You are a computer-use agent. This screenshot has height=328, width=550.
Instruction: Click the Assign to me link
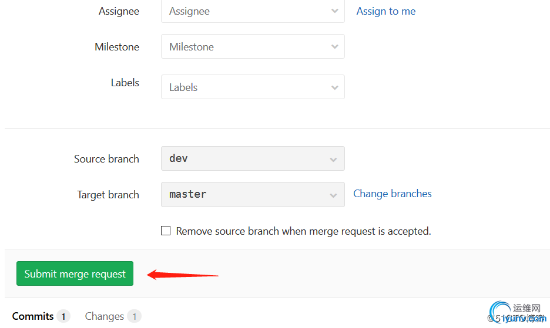(x=385, y=11)
